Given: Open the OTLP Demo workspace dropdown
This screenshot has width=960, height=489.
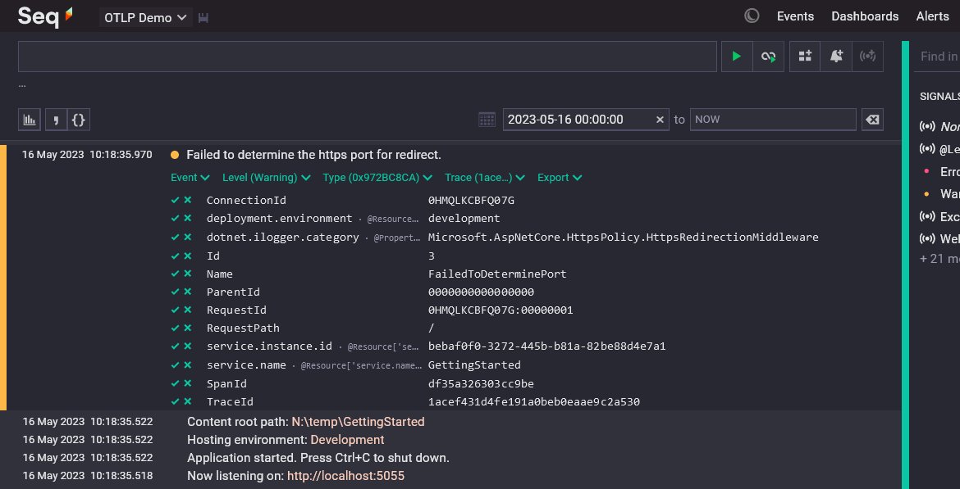Looking at the screenshot, I should coord(145,16).
